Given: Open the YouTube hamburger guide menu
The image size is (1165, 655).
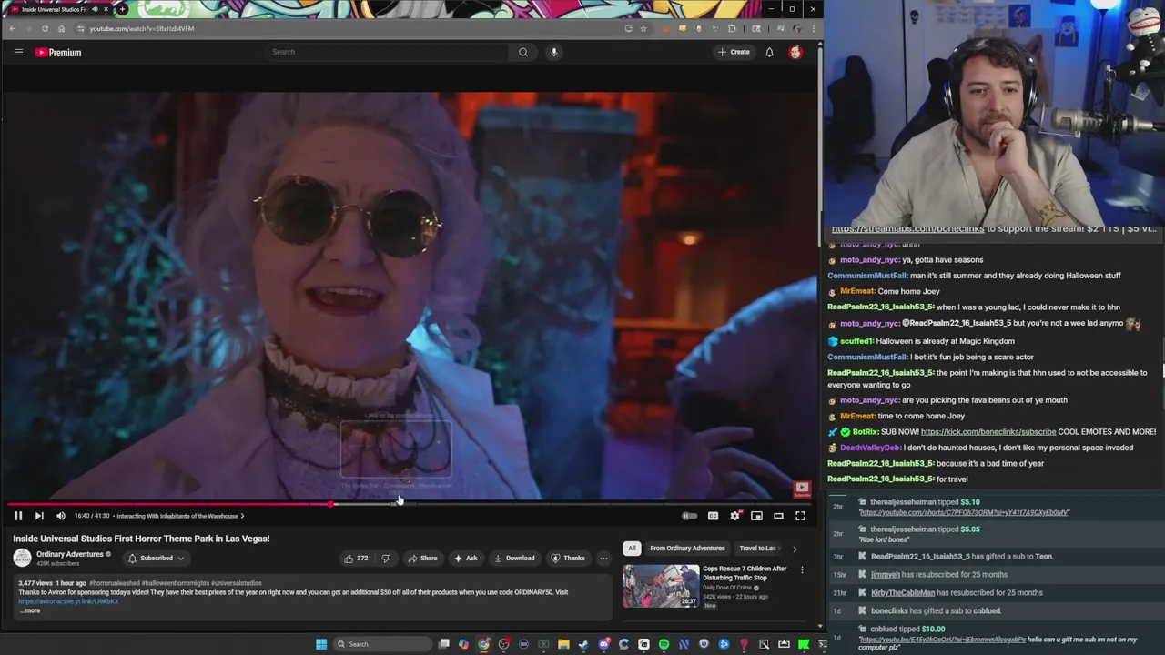Looking at the screenshot, I should [x=18, y=53].
